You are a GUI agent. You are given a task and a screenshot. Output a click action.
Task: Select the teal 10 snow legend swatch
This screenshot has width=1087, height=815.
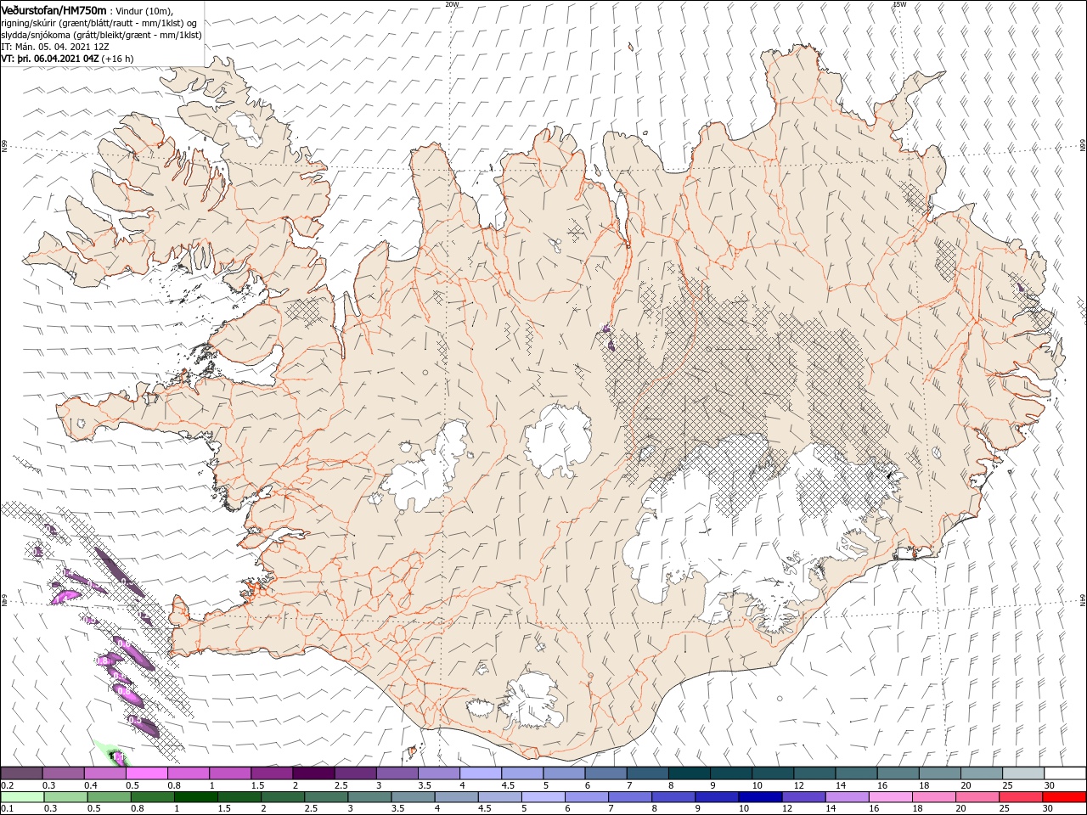(773, 773)
